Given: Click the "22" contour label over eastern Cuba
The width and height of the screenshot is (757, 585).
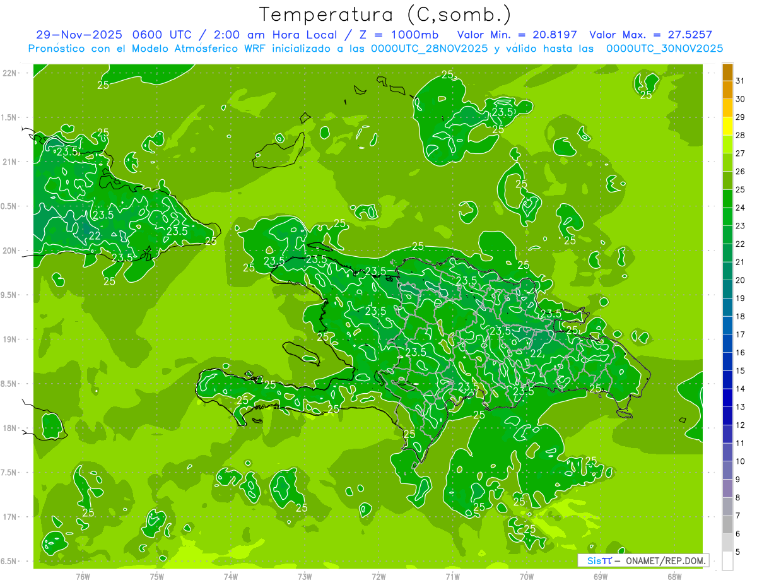Looking at the screenshot, I should coord(95,235).
